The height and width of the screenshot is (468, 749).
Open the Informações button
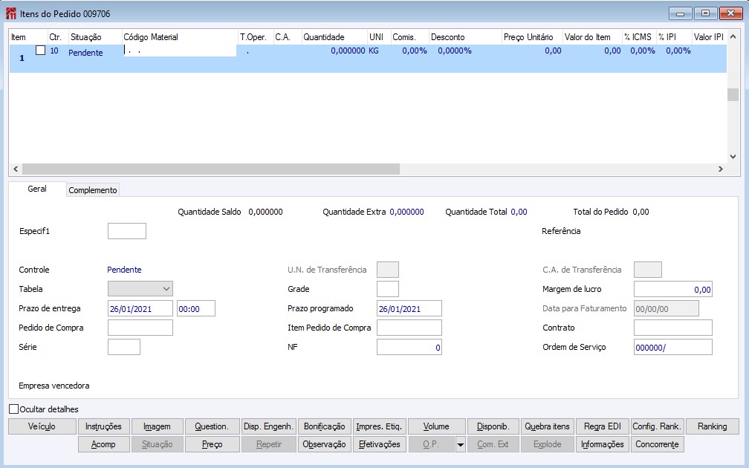pyautogui.click(x=603, y=444)
